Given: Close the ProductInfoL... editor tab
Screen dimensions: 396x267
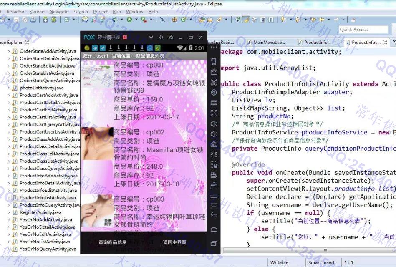Looking at the screenshot, I should click(x=385, y=43).
